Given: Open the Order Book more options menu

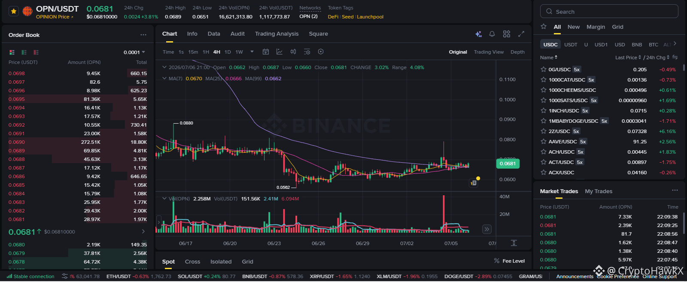Looking at the screenshot, I should (x=143, y=35).
